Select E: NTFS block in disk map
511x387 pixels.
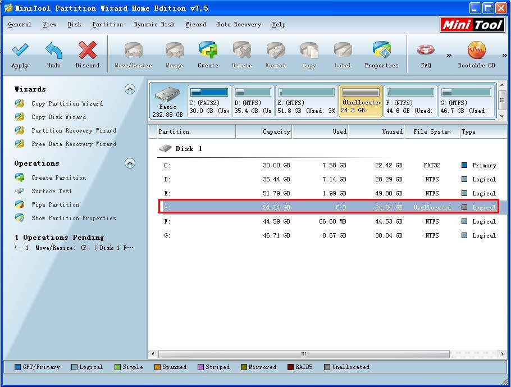tap(307, 101)
